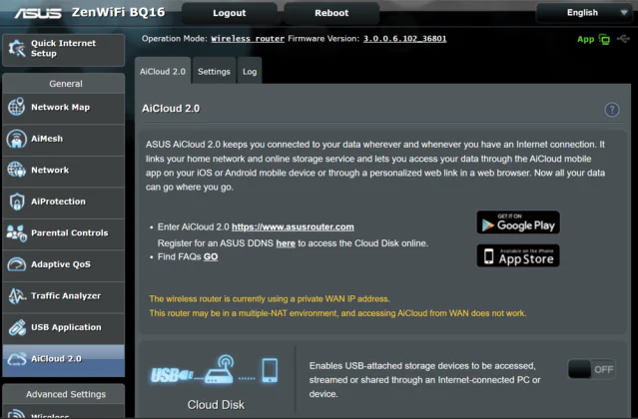Screen dimensions: 638x419
Task: Open Traffic Analyzer menu item
Action: pyautogui.click(x=64, y=296)
